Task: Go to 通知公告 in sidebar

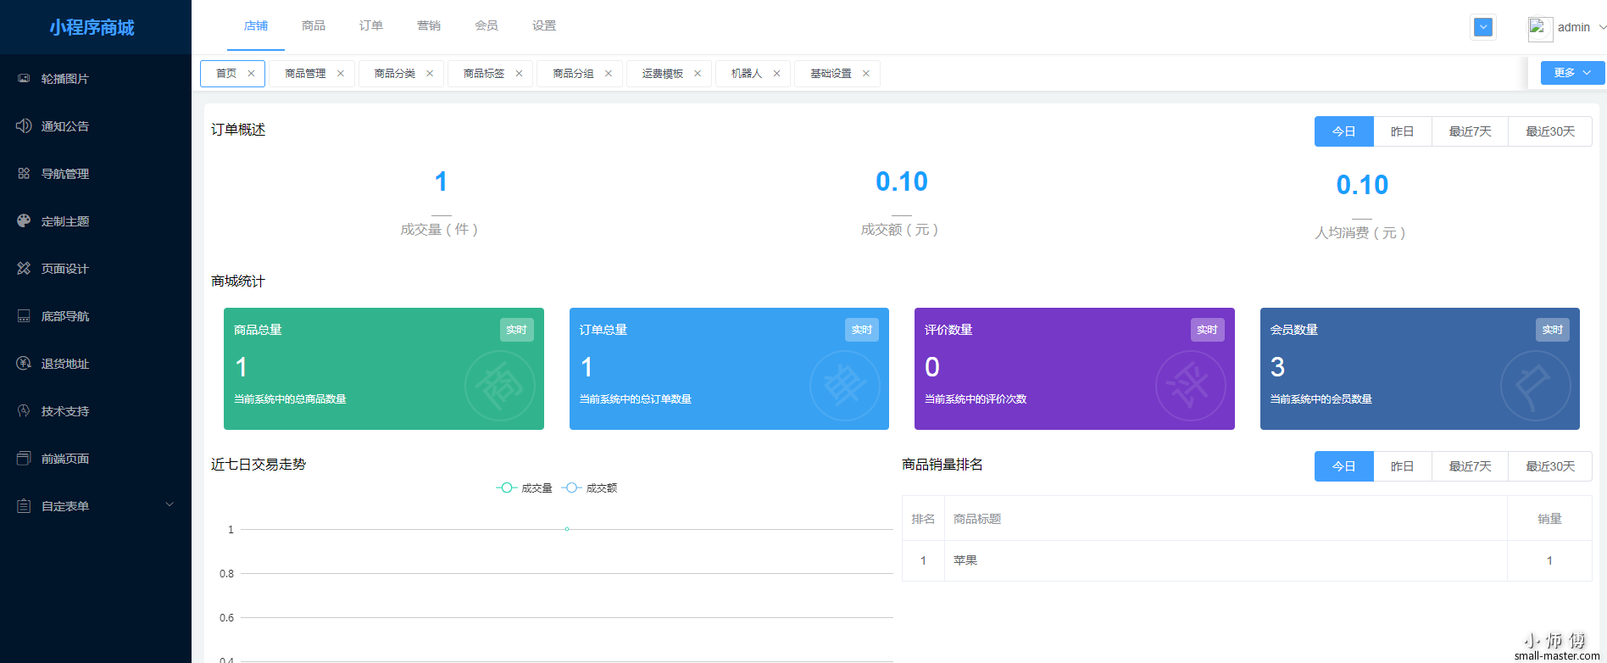Action: point(96,126)
